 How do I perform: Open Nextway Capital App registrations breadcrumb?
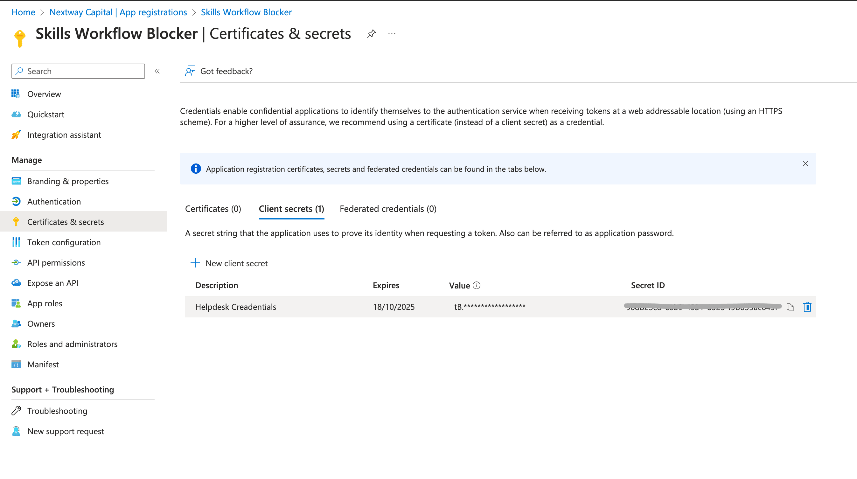click(118, 12)
